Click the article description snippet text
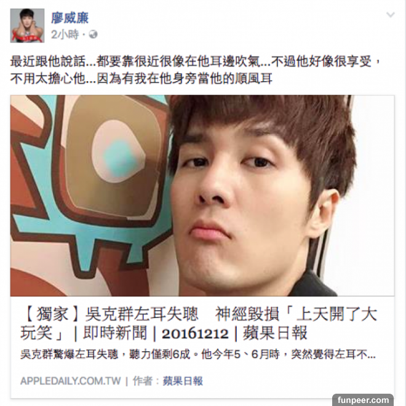406x406 pixels. click(x=198, y=354)
